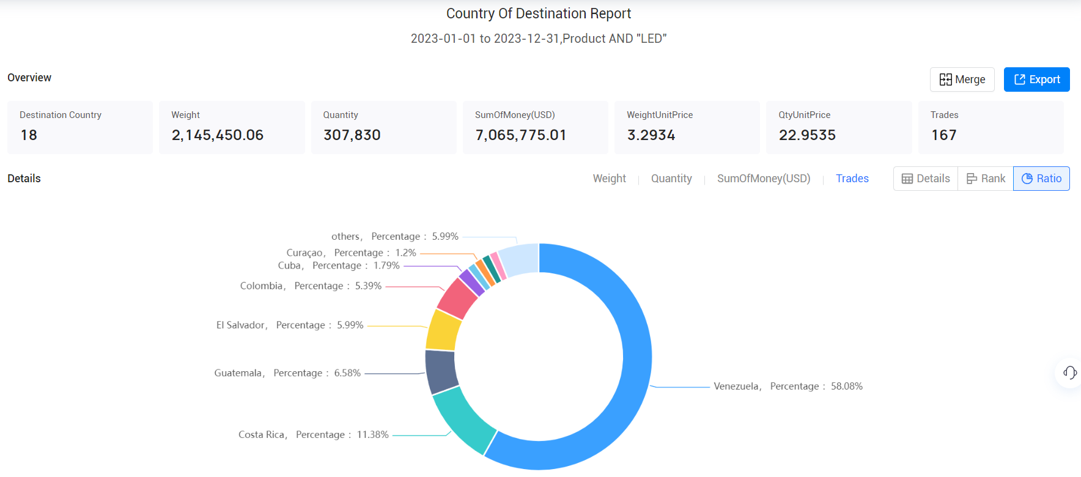Export the destination report
Image resolution: width=1081 pixels, height=477 pixels.
[1036, 79]
